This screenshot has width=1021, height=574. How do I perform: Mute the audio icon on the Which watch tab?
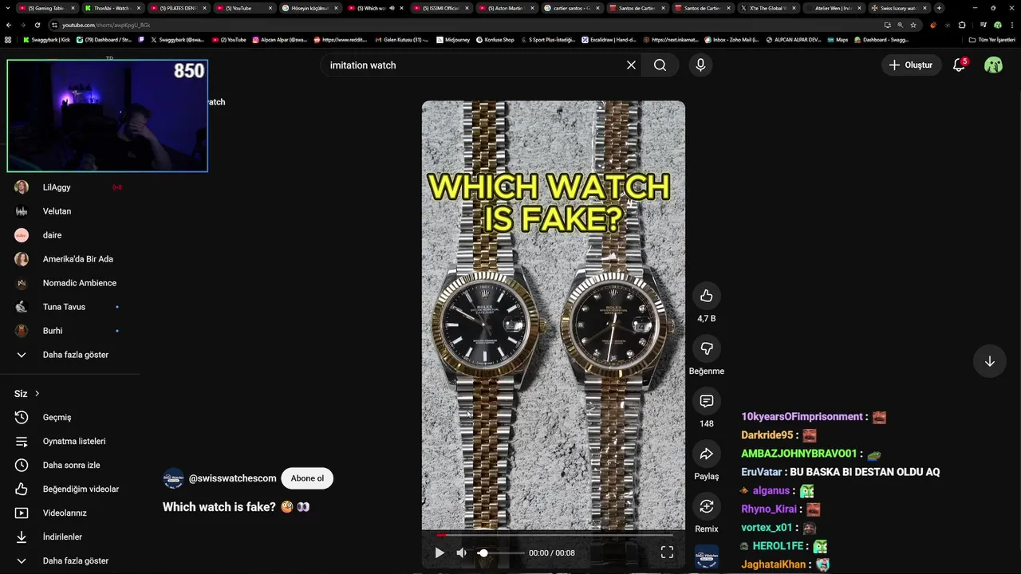[392, 8]
